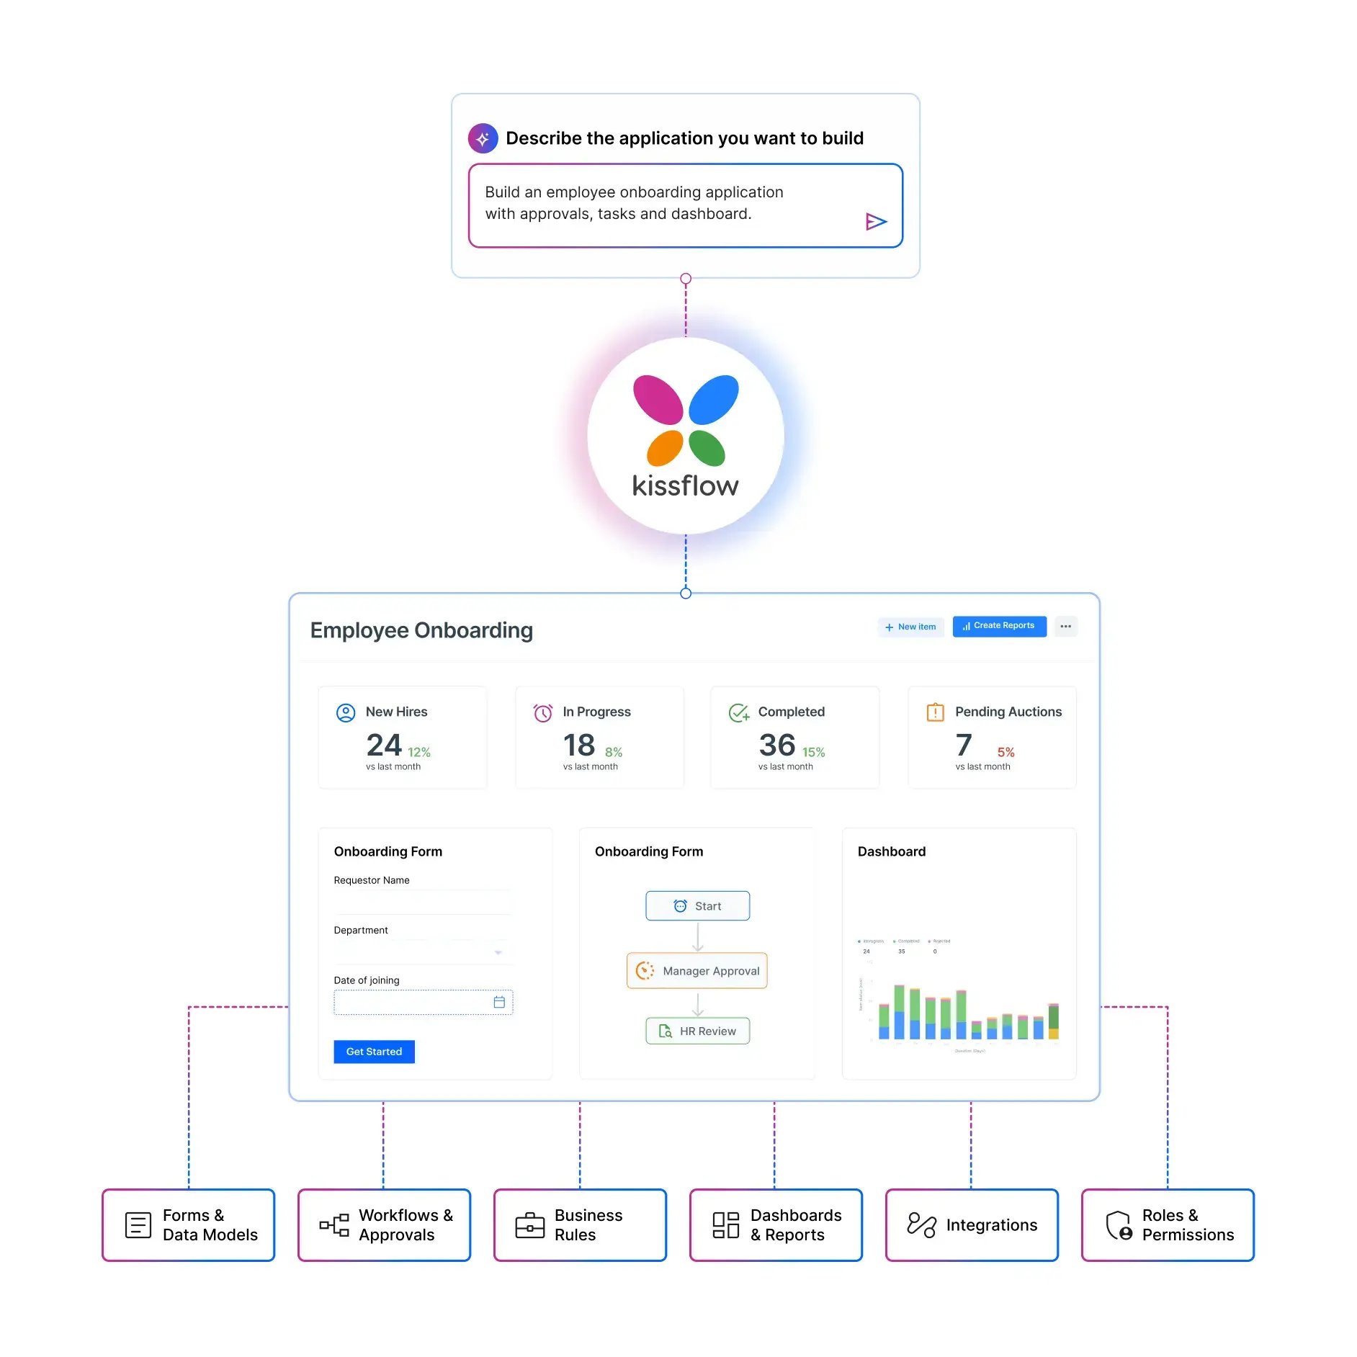Click the Requestor Name label
Screen dimensions: 1357x1357
(372, 880)
